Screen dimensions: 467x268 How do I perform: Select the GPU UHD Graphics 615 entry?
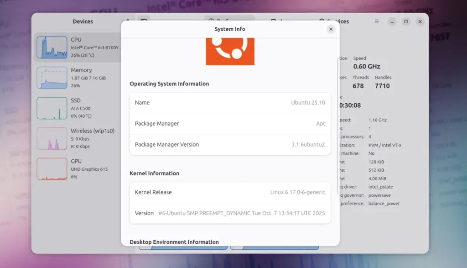[77, 168]
